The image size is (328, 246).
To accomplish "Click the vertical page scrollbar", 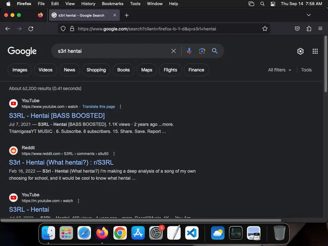I will tap(325, 64).
